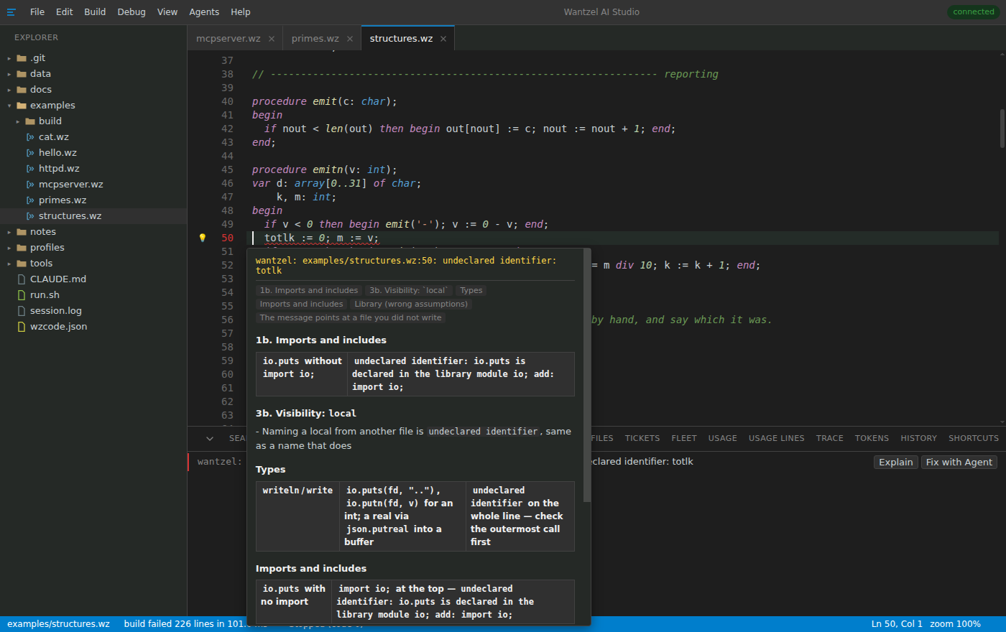Viewport: 1006px width, 632px height.
Task: Expand the build subfolder
Action: pos(18,121)
